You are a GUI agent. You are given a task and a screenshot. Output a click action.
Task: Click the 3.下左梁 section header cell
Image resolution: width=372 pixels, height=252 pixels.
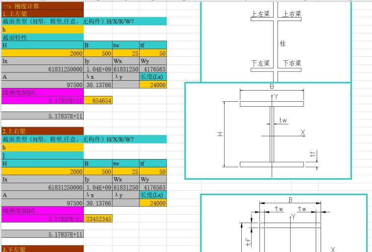click(x=42, y=249)
